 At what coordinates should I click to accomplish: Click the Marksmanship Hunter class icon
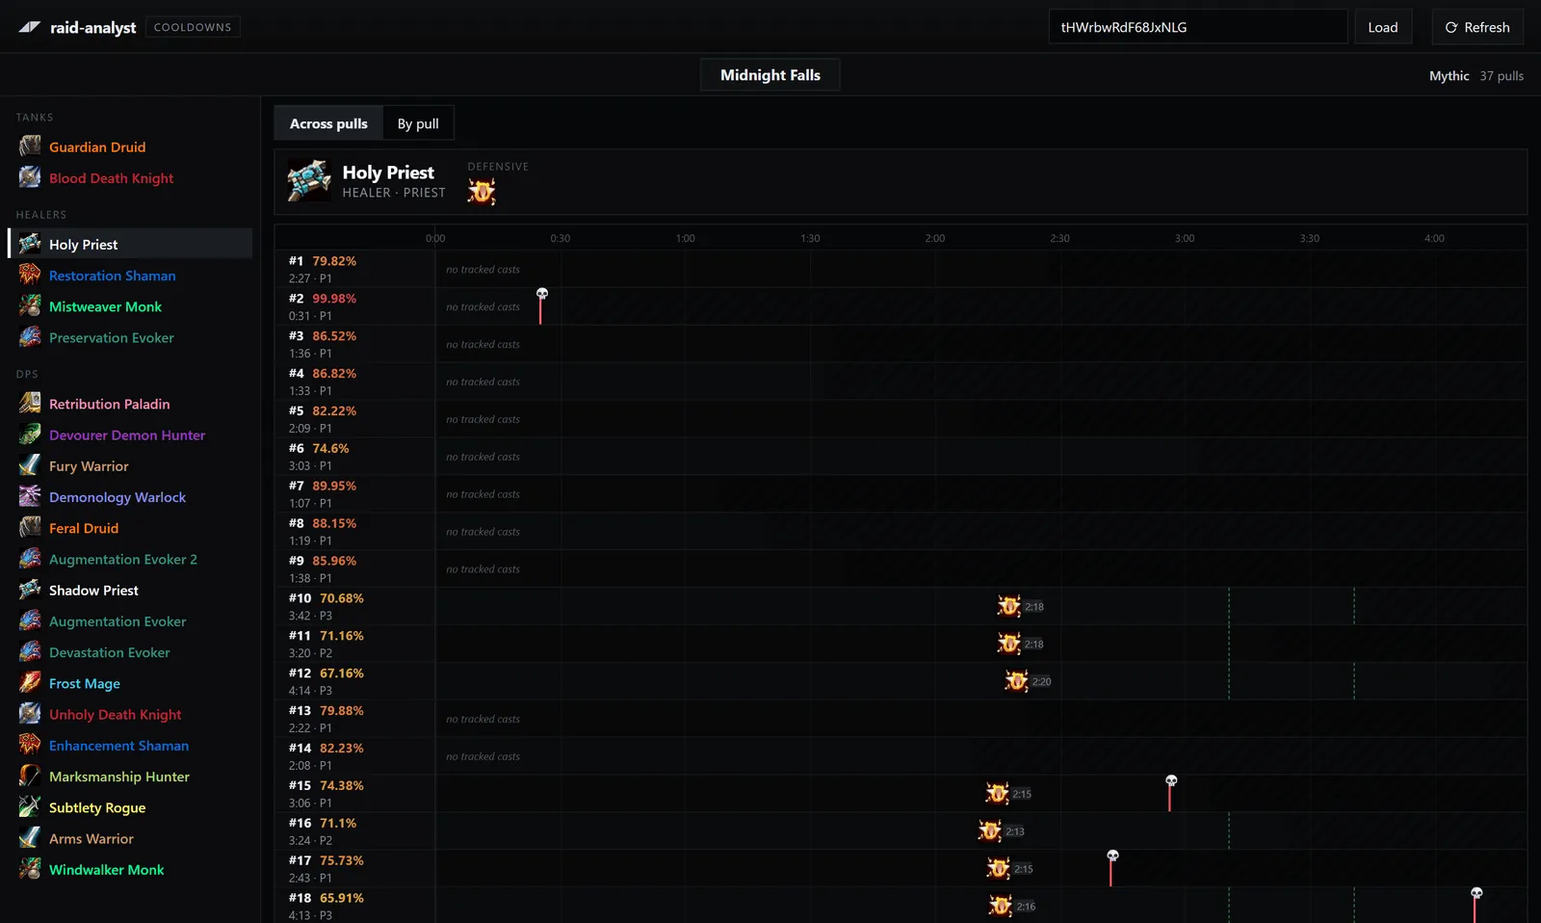pos(30,777)
